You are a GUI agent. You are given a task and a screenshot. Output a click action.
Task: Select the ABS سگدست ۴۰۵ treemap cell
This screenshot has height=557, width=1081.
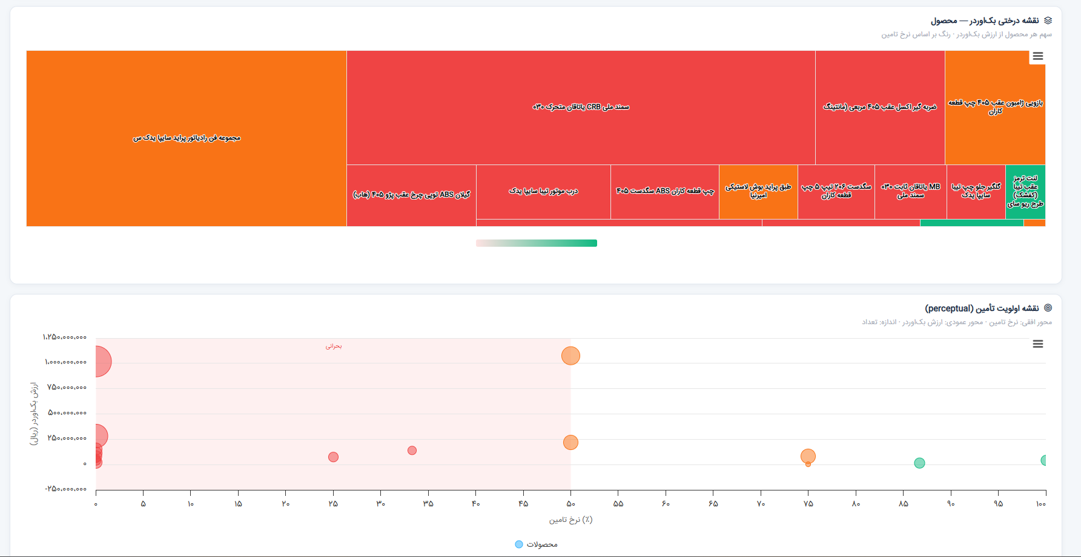click(665, 192)
